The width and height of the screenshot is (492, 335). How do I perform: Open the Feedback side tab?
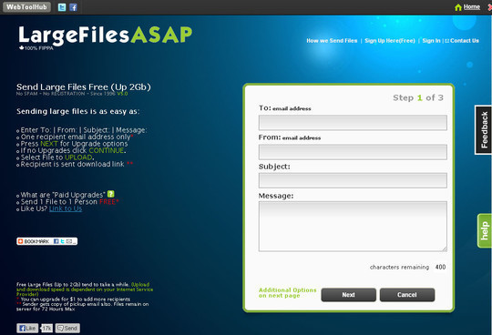pos(484,130)
